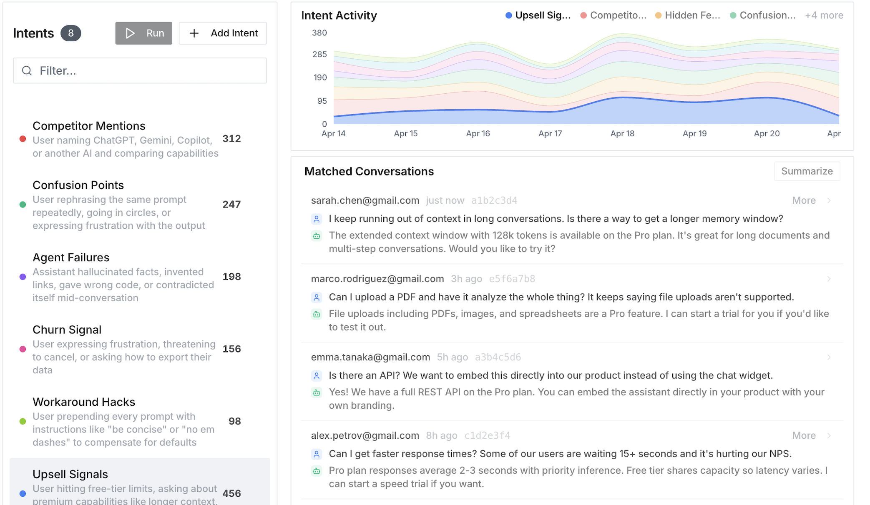Click the play icon on the Run button
Screen dimensions: 870x505
(131, 33)
